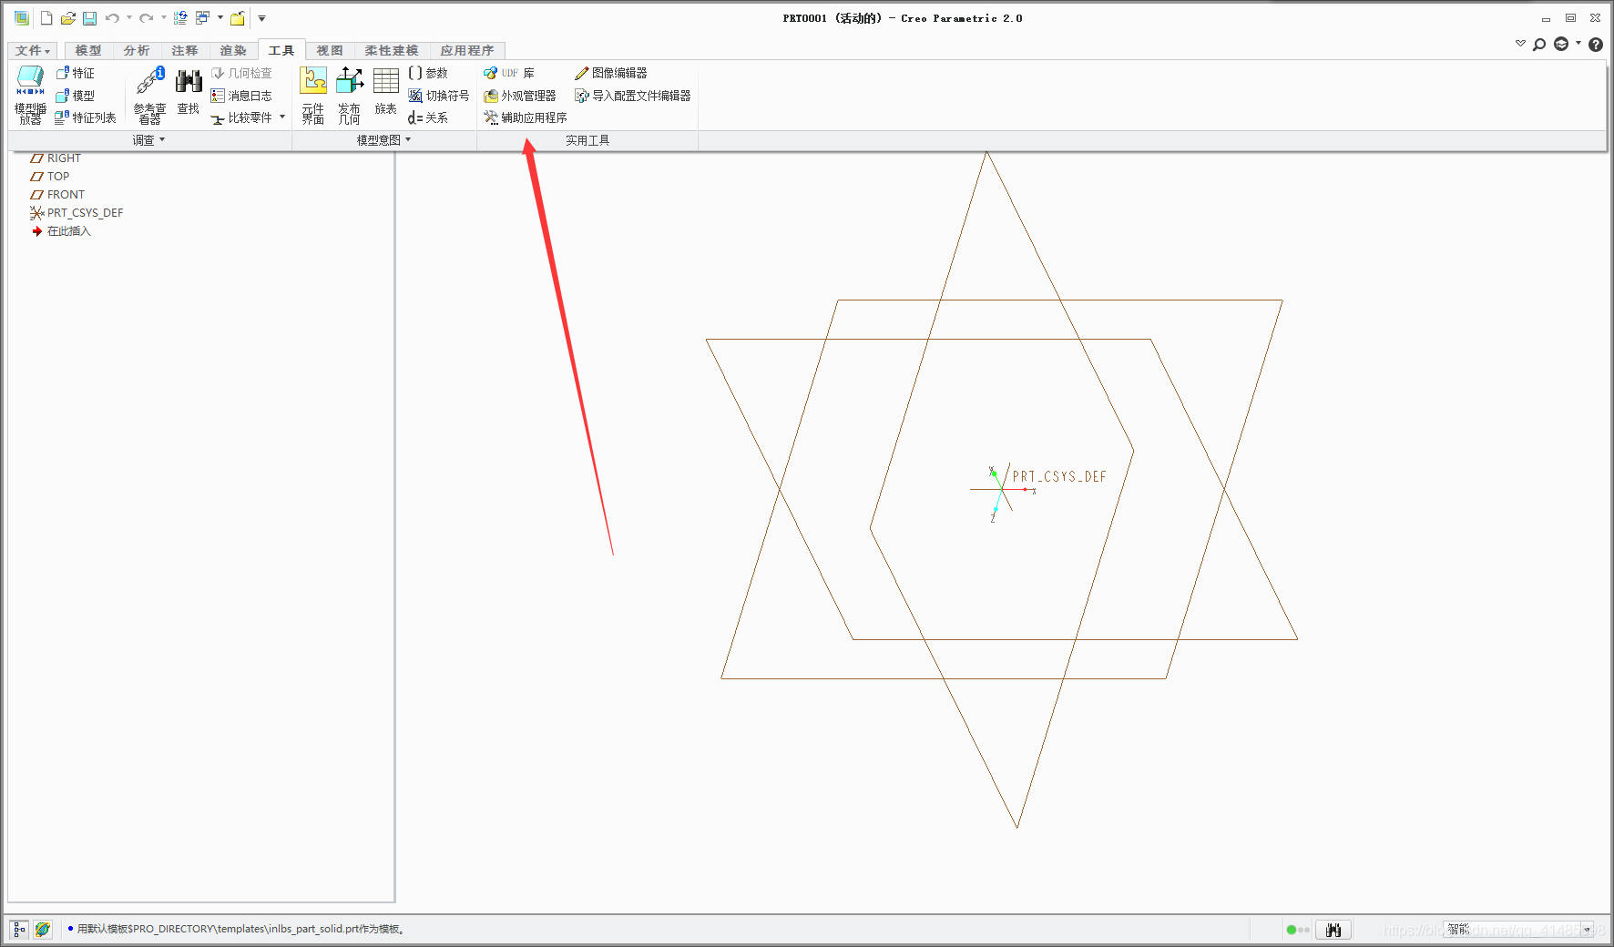Viewport: 1614px width, 947px height.
Task: Switch to the 分析 ribbon tab
Action: pos(137,51)
